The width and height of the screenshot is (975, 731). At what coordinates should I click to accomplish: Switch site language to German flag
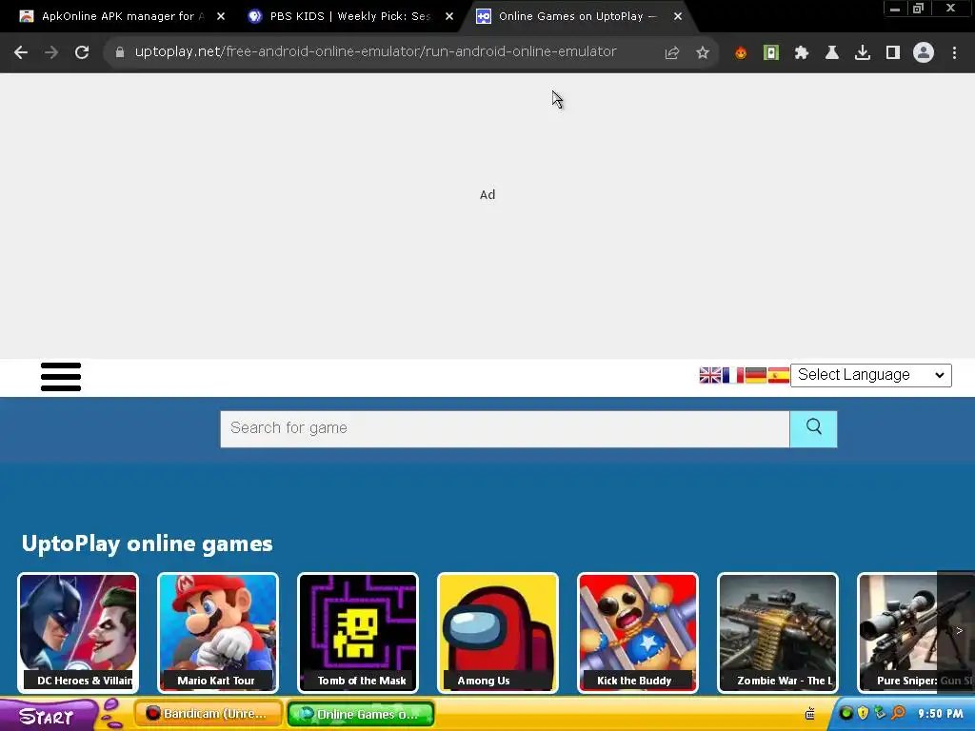[x=755, y=375]
